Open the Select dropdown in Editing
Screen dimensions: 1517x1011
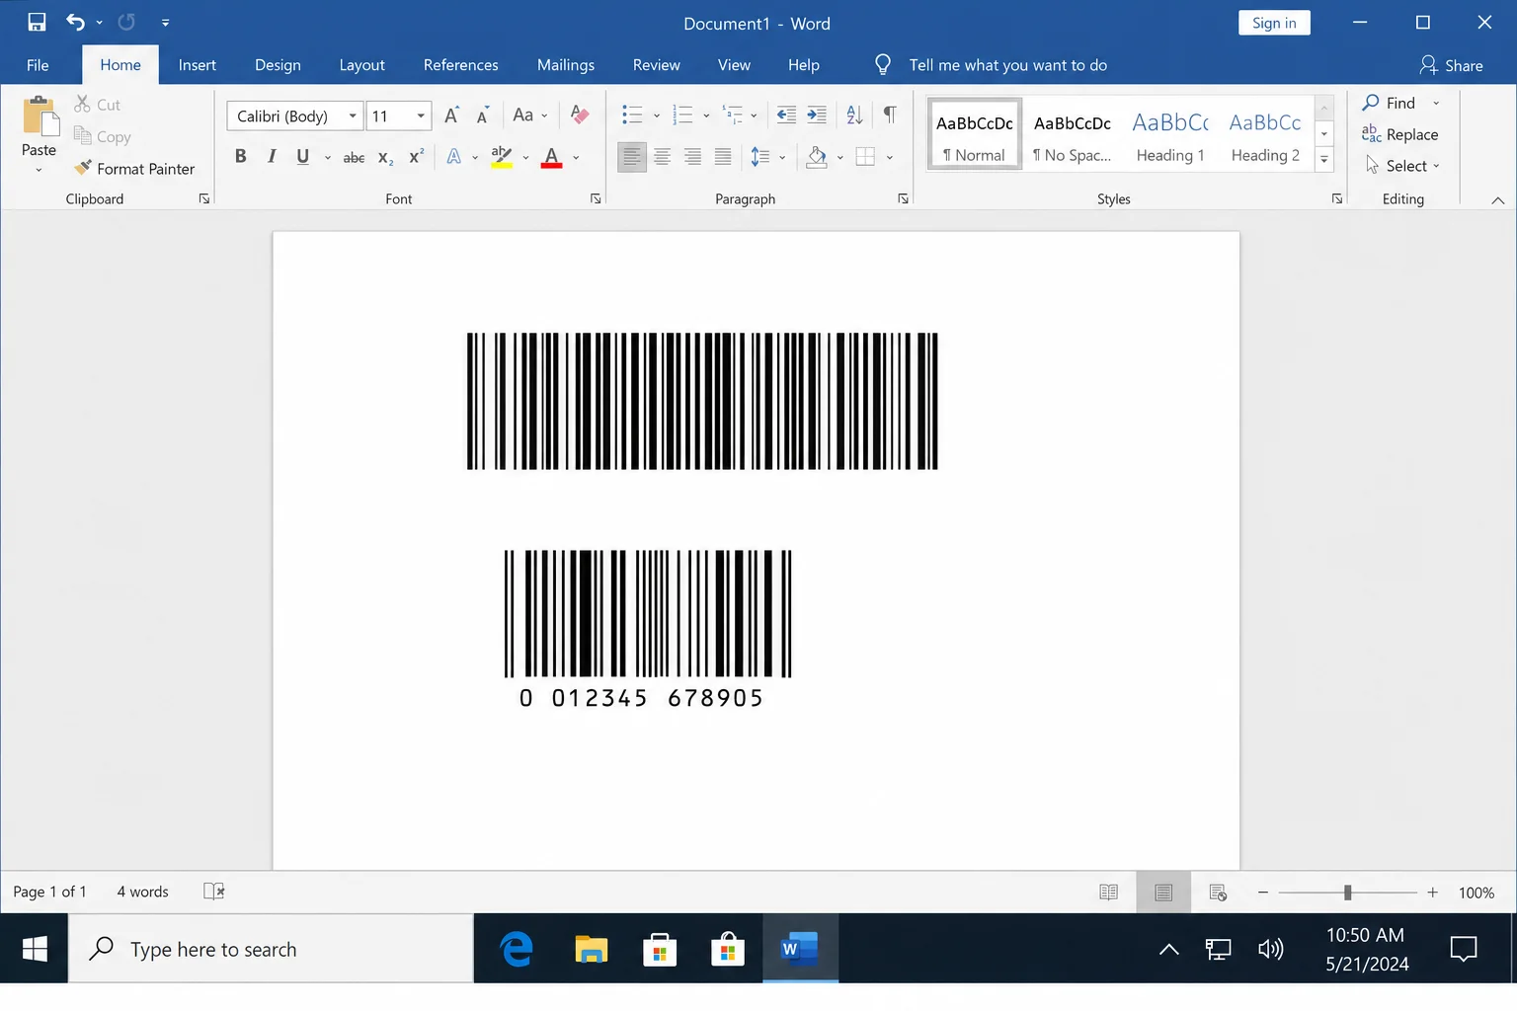click(x=1403, y=166)
